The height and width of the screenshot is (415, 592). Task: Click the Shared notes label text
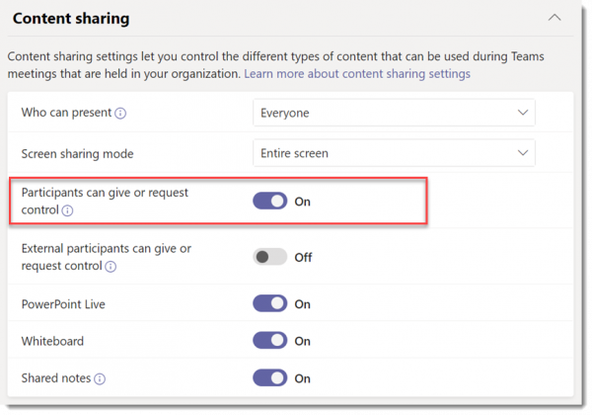point(56,378)
